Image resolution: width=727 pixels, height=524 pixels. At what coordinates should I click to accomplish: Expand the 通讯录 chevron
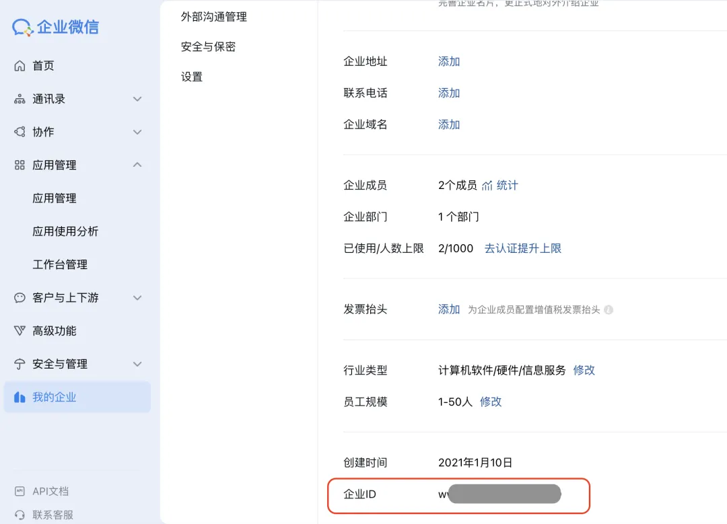pyautogui.click(x=137, y=99)
